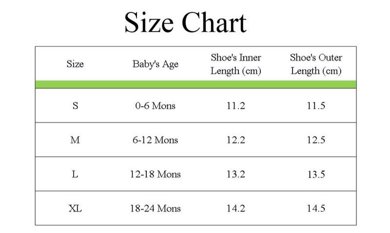Select Shoe's Inner Length header

pyautogui.click(x=236, y=64)
